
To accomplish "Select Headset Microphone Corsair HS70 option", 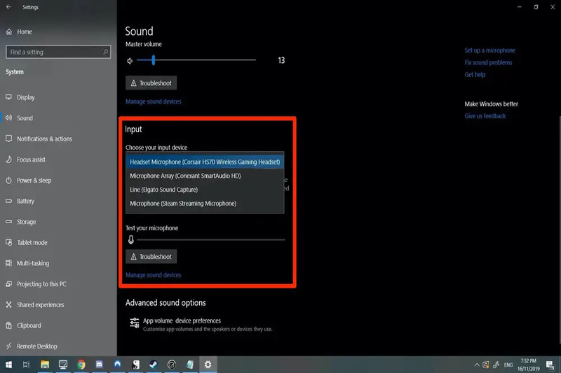I will [x=205, y=162].
